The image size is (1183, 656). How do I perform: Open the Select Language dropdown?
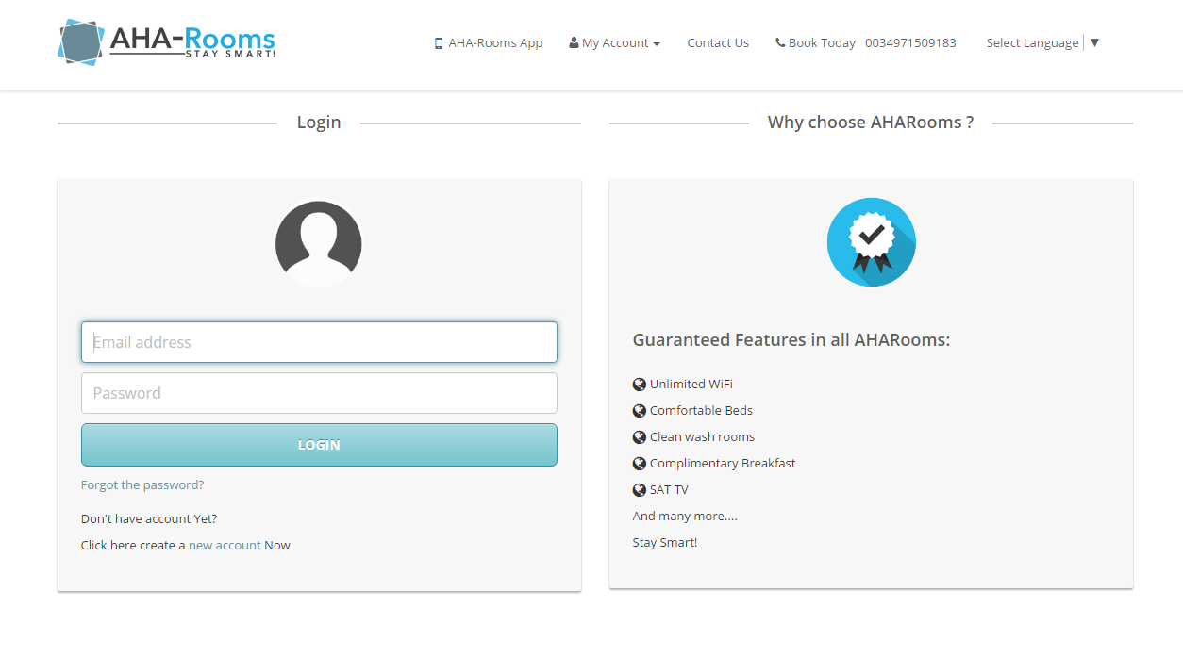(x=1032, y=43)
